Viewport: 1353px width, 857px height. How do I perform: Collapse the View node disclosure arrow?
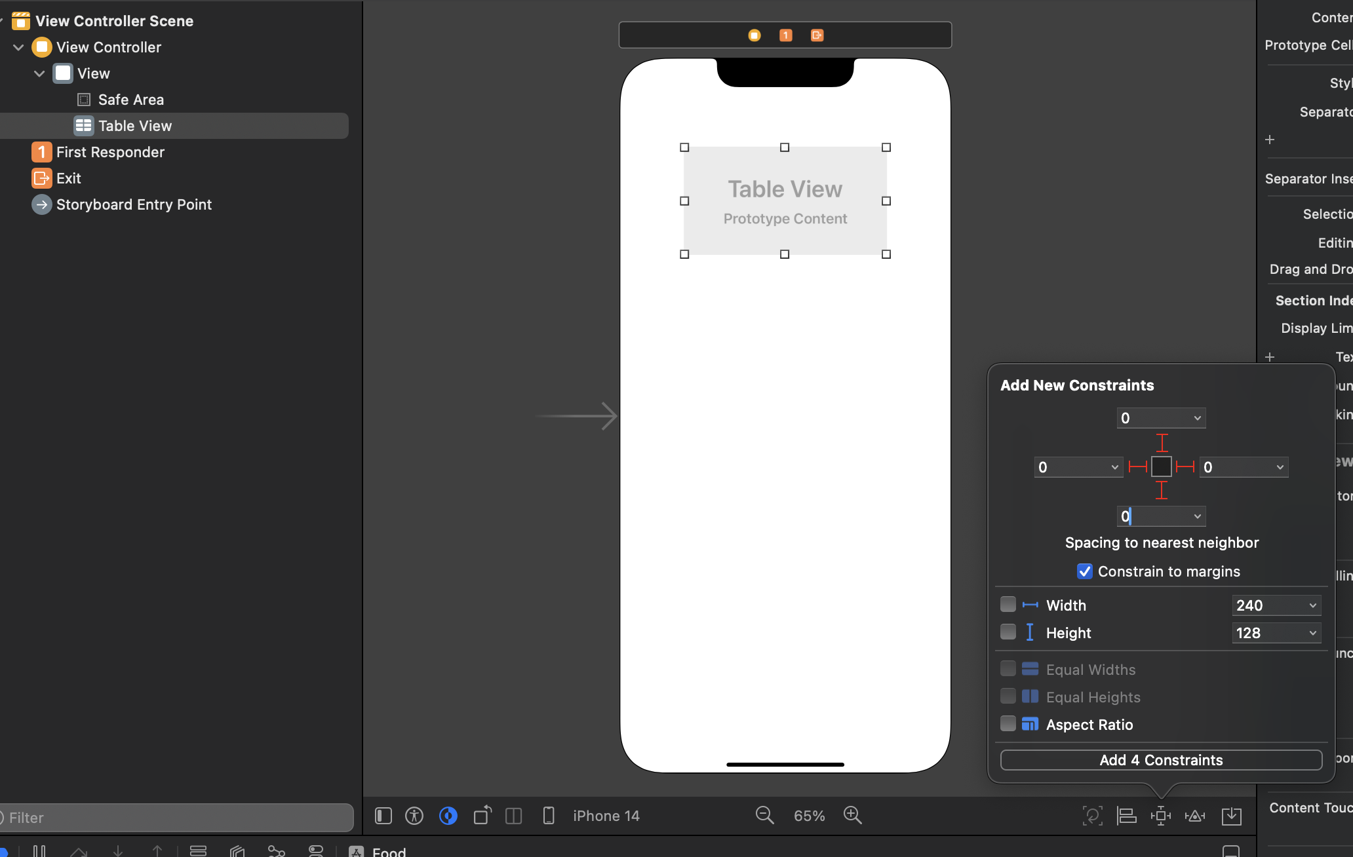click(x=39, y=73)
